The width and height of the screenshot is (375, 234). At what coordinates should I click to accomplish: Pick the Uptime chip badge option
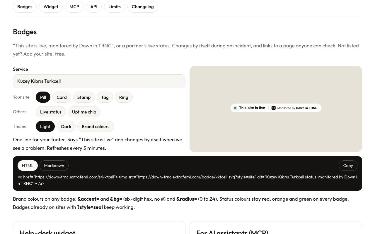(x=84, y=112)
